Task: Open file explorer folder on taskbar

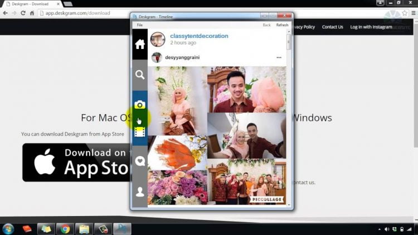Action: (x=84, y=229)
